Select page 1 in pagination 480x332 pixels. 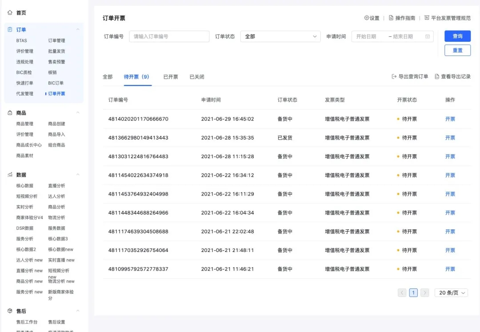pyautogui.click(x=413, y=293)
